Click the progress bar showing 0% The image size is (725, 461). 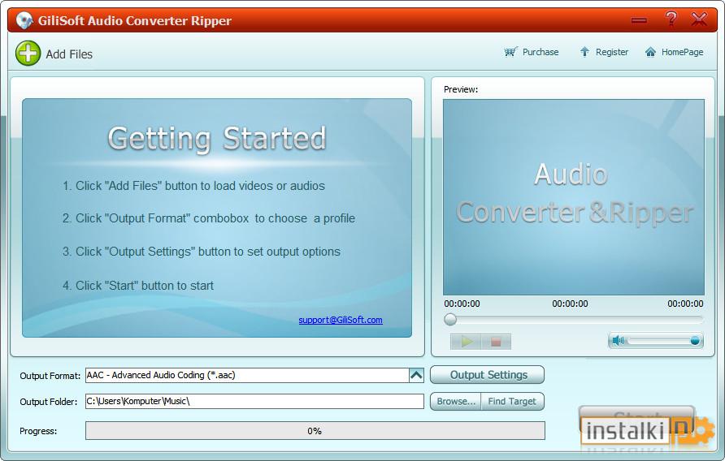[315, 430]
